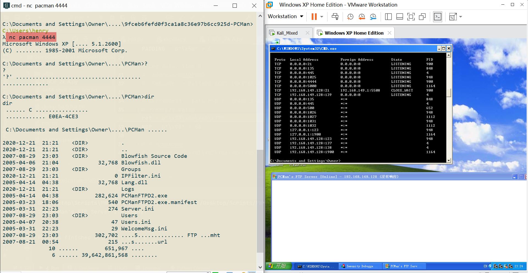Viewport: 528px width, 273px height.
Task: Click the XP CMD.exe title icon
Action: pos(273,49)
